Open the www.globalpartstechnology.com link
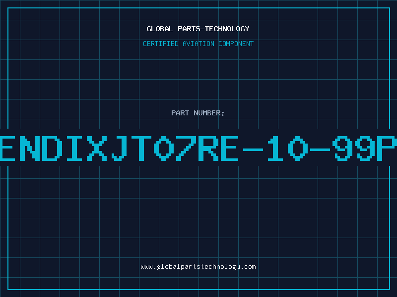This screenshot has width=397, height=297. tap(198, 267)
